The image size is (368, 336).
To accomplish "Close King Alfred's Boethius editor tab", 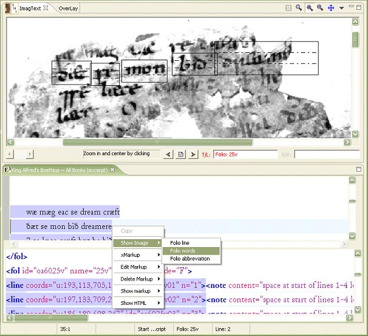I will (112, 170).
